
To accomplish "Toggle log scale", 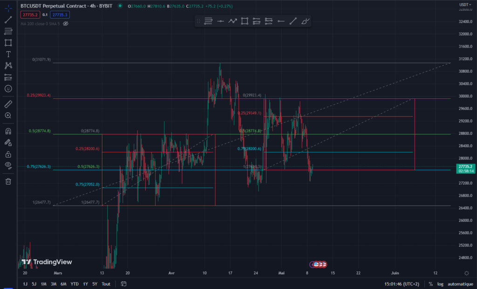I will [440, 284].
